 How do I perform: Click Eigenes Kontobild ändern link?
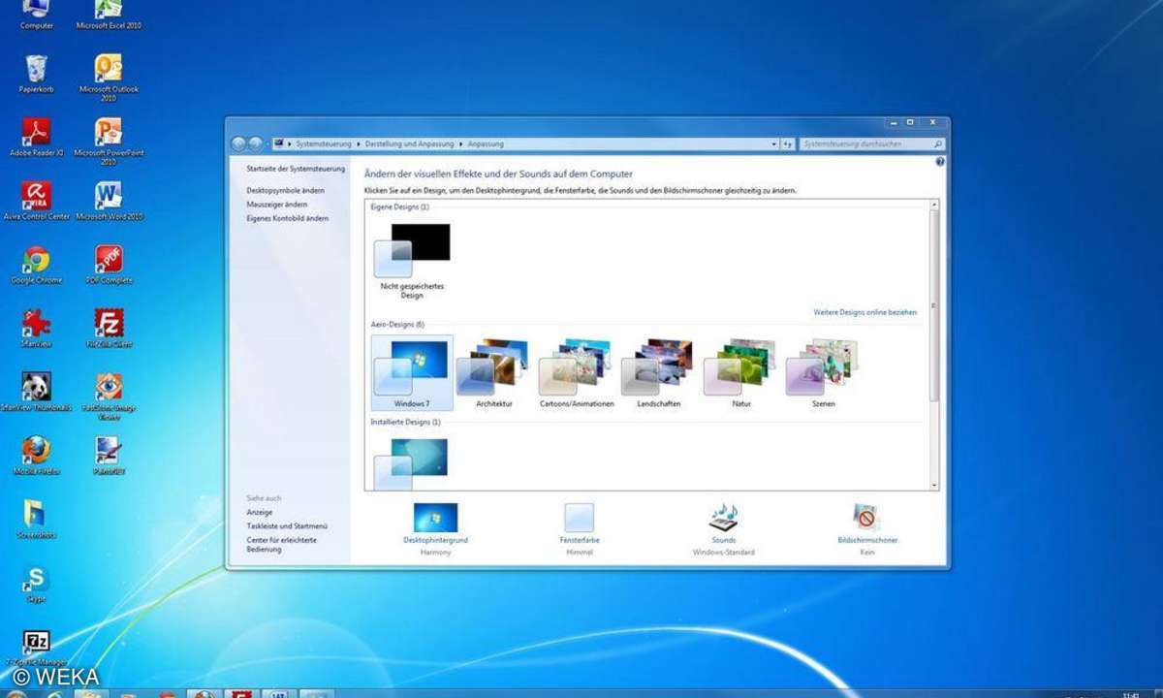[x=287, y=218]
